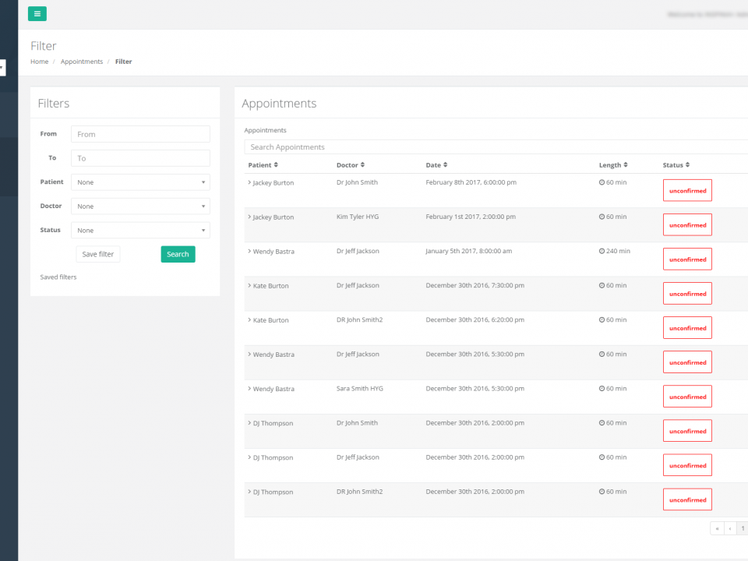The height and width of the screenshot is (561, 748).
Task: Sort appointments by Doctor column
Action: click(350, 165)
